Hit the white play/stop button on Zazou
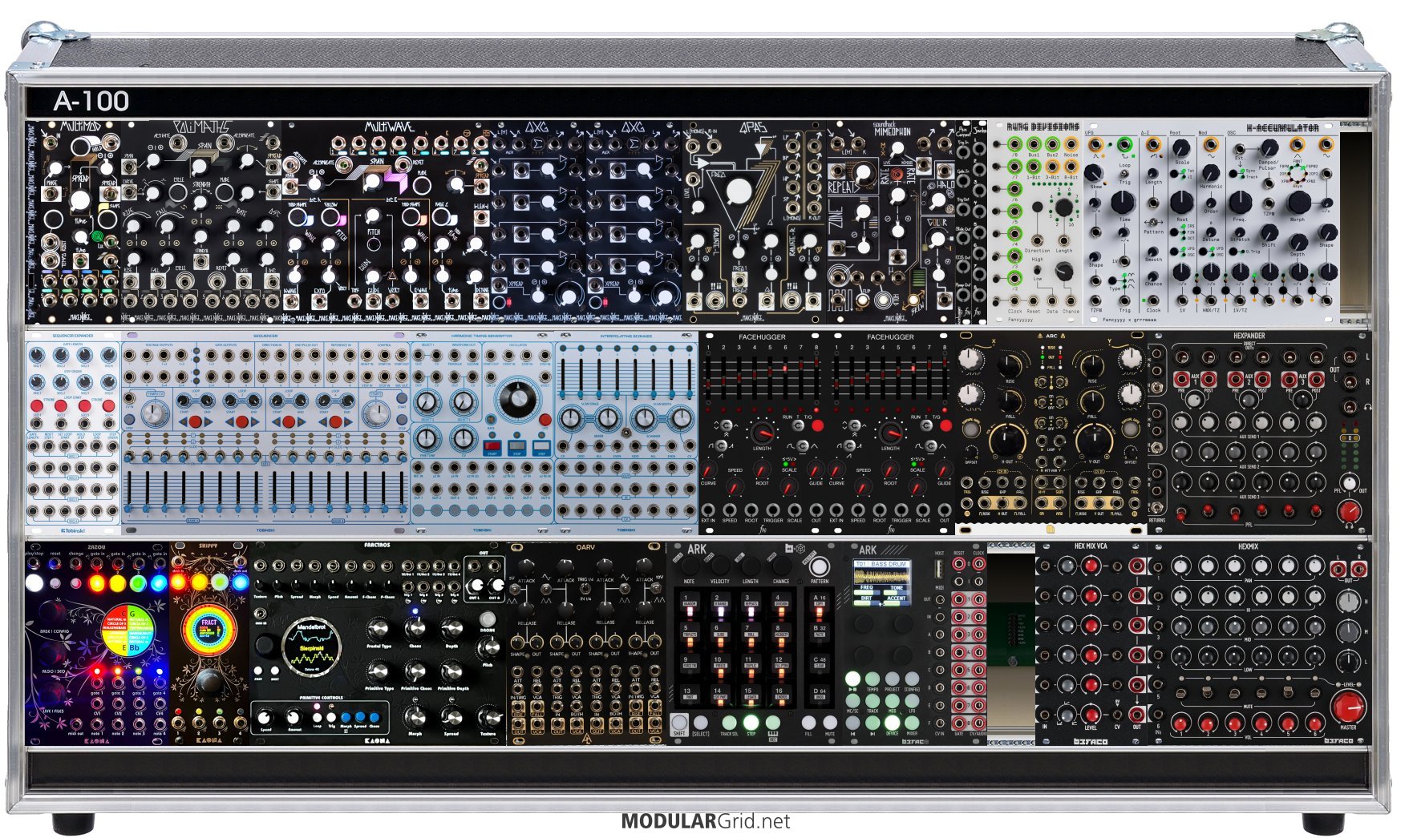The image size is (1413, 838). (35, 582)
